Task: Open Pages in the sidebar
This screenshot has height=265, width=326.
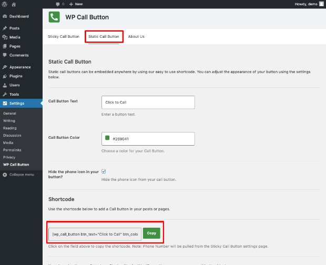Action: click(x=15, y=46)
